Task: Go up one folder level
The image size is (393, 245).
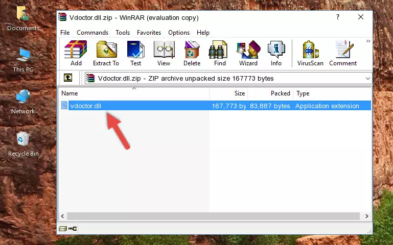Action: pos(68,78)
